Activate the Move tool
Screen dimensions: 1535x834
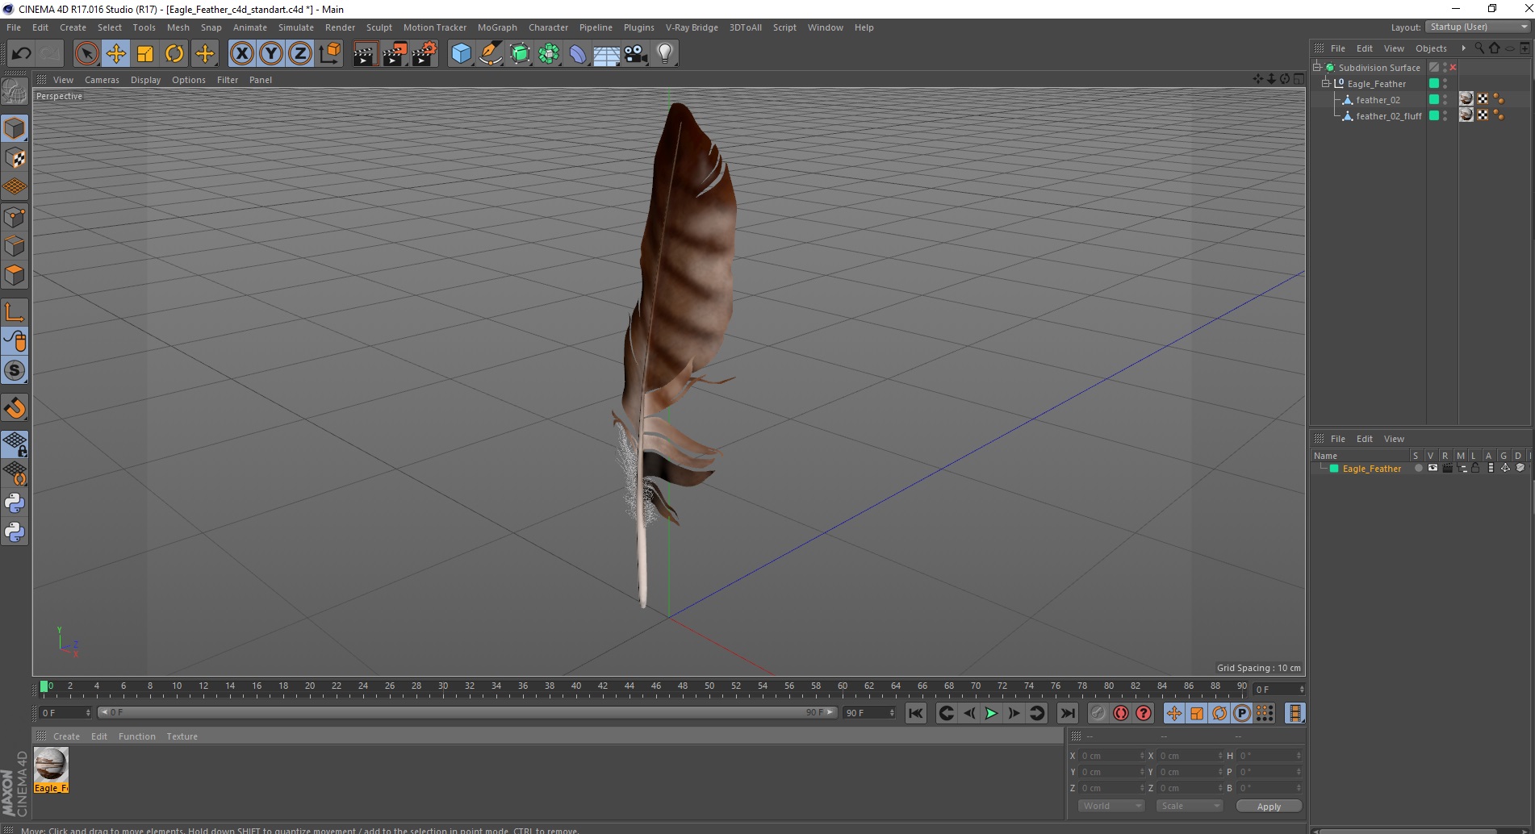click(x=115, y=54)
